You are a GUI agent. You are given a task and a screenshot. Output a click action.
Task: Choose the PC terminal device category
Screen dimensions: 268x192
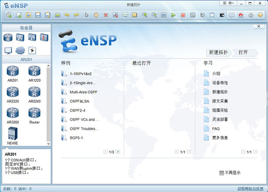8,50
